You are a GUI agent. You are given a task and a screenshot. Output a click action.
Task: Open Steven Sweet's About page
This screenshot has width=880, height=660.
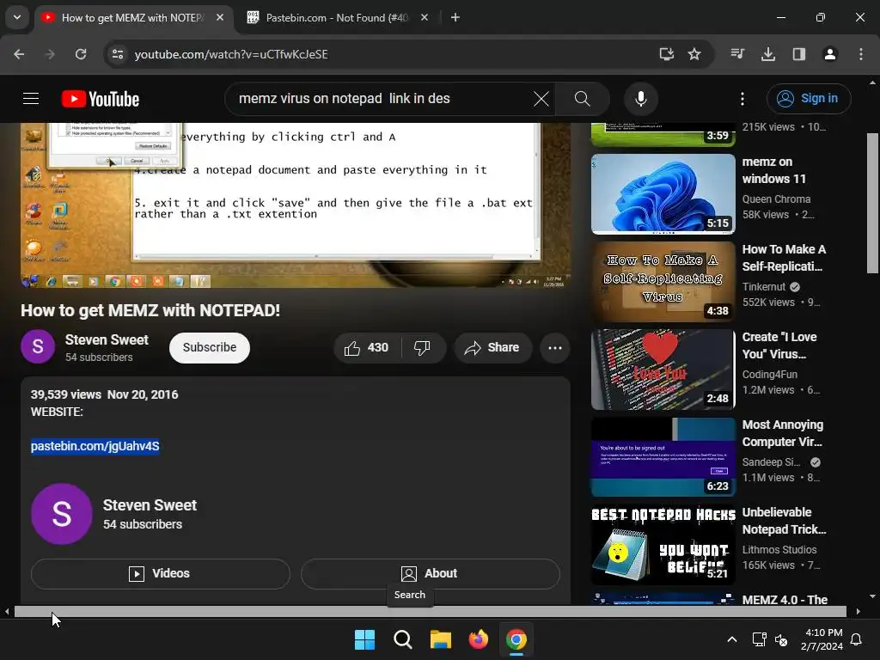click(x=430, y=573)
